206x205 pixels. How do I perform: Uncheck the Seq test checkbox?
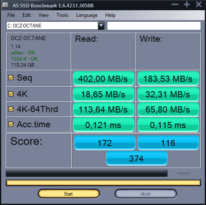coord(11,78)
